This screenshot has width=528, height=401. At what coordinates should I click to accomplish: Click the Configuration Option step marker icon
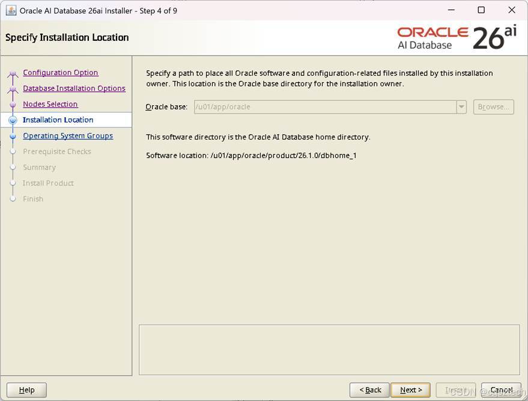13,73
